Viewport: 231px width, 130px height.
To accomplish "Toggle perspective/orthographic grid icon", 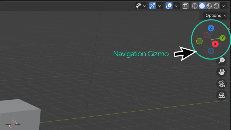I will point(221,95).
